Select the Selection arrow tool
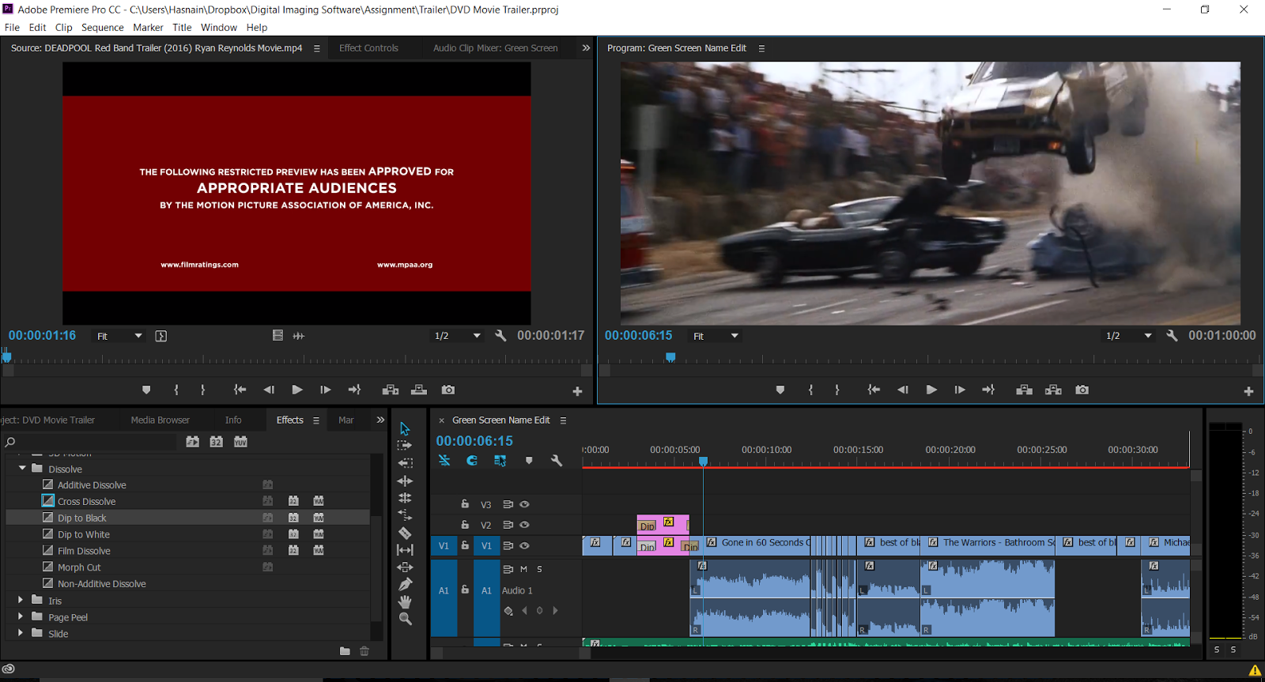Image resolution: width=1265 pixels, height=682 pixels. pos(405,428)
